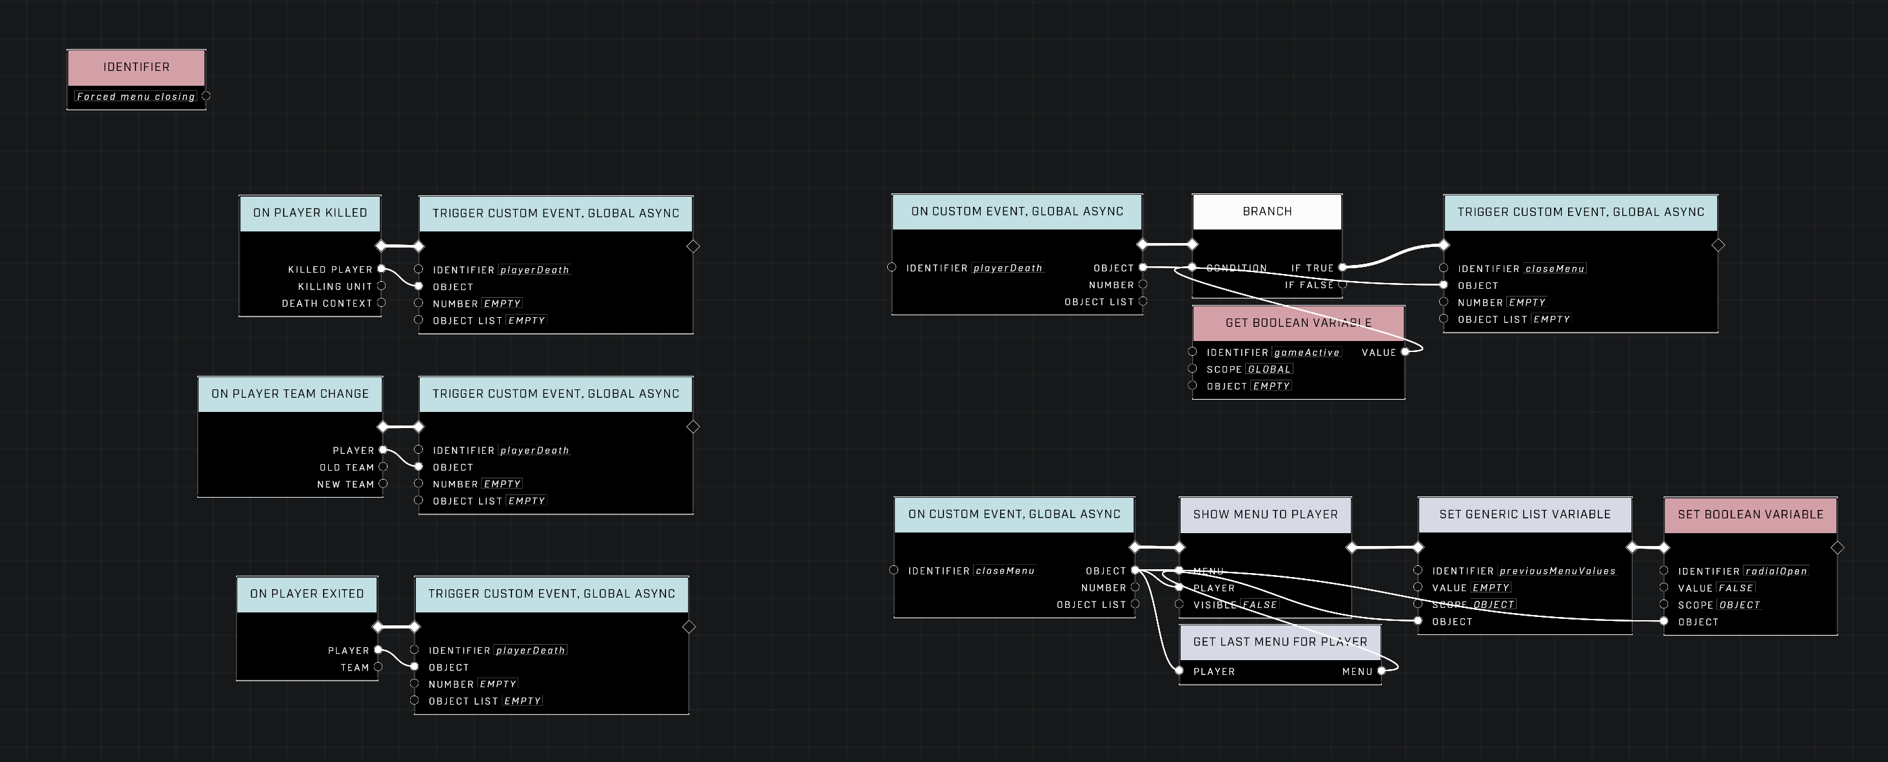The width and height of the screenshot is (1888, 762).
Task: Select the ON PLAYER TEAM CHANGE node header
Action: [x=290, y=394]
